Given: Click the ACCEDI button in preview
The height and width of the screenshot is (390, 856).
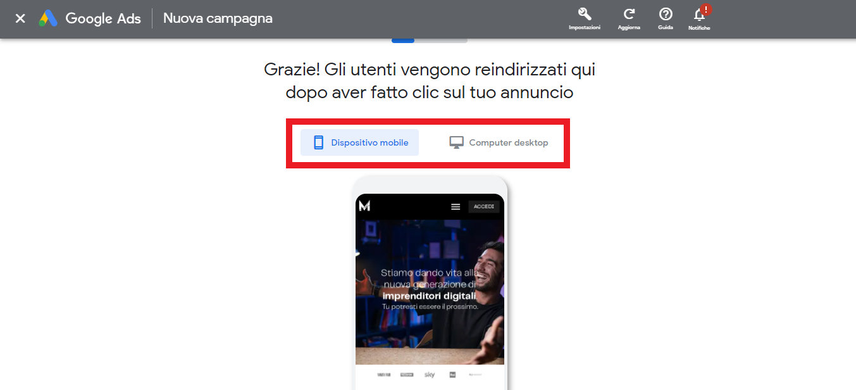Looking at the screenshot, I should pos(484,206).
